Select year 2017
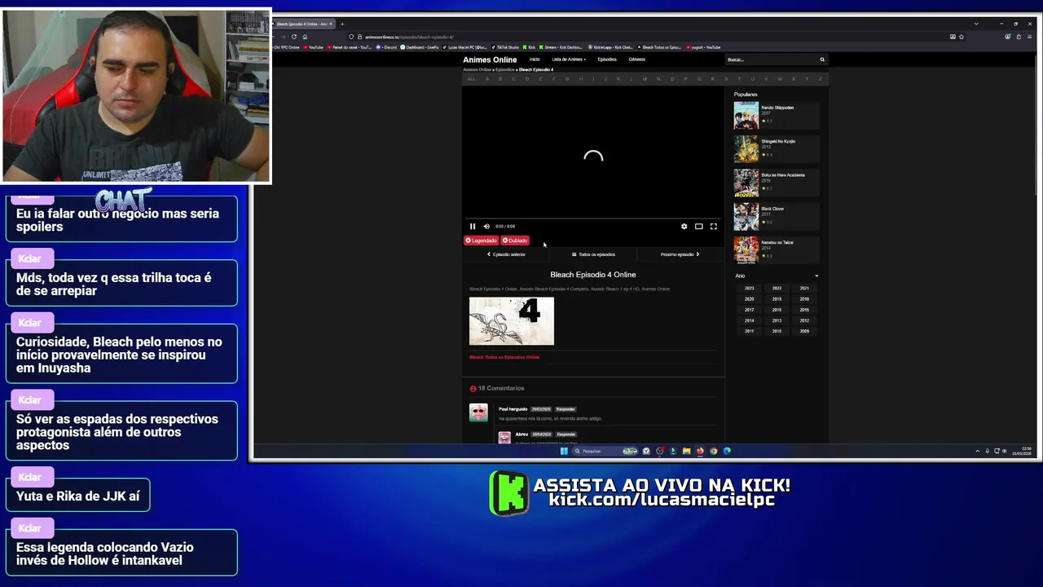Image resolution: width=1043 pixels, height=587 pixels. pos(749,310)
